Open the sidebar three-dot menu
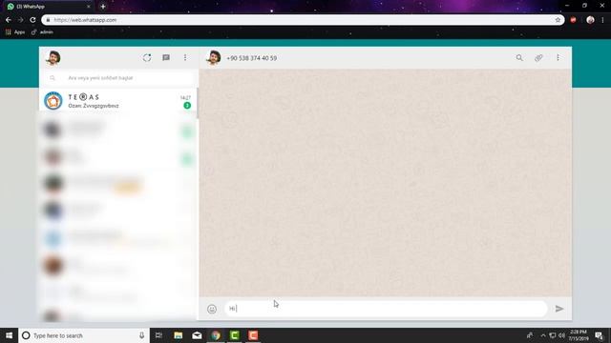611x343 pixels. tap(185, 58)
